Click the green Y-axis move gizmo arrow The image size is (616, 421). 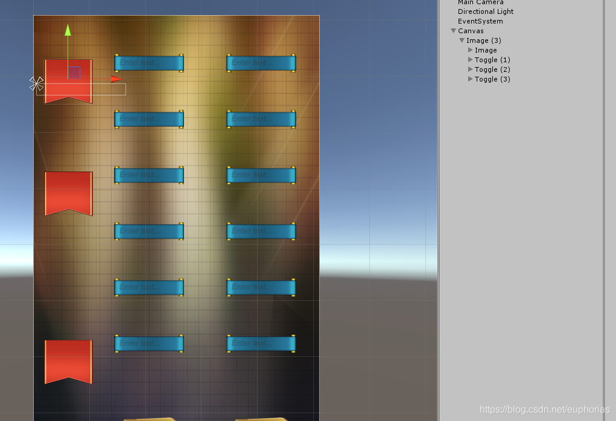coord(68,30)
